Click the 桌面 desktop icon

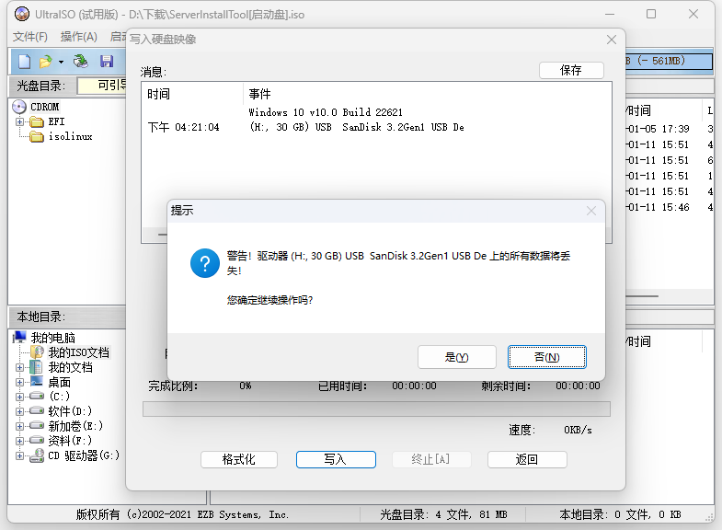coord(37,382)
